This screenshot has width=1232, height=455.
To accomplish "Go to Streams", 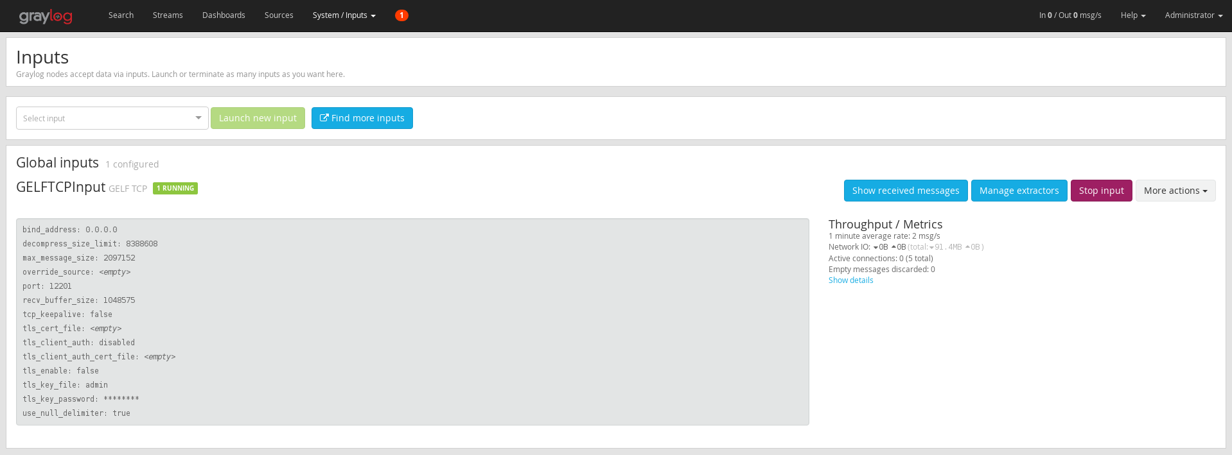I will coord(168,15).
